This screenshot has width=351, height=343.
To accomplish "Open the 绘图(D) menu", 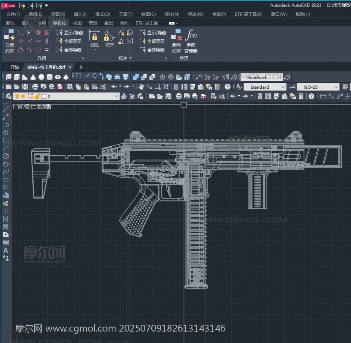I will click(148, 14).
